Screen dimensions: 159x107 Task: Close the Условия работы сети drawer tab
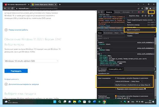pyautogui.click(x=123, y=69)
